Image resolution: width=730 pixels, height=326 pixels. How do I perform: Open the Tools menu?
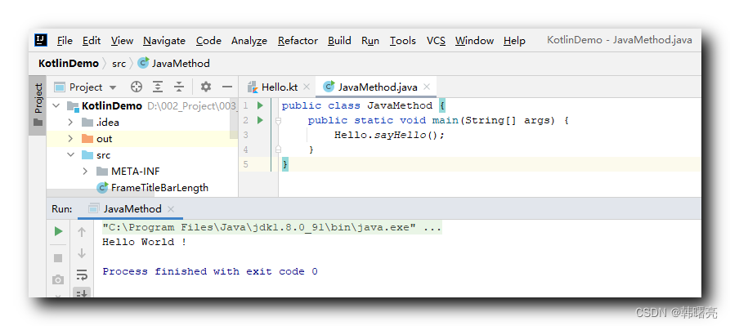pos(403,41)
